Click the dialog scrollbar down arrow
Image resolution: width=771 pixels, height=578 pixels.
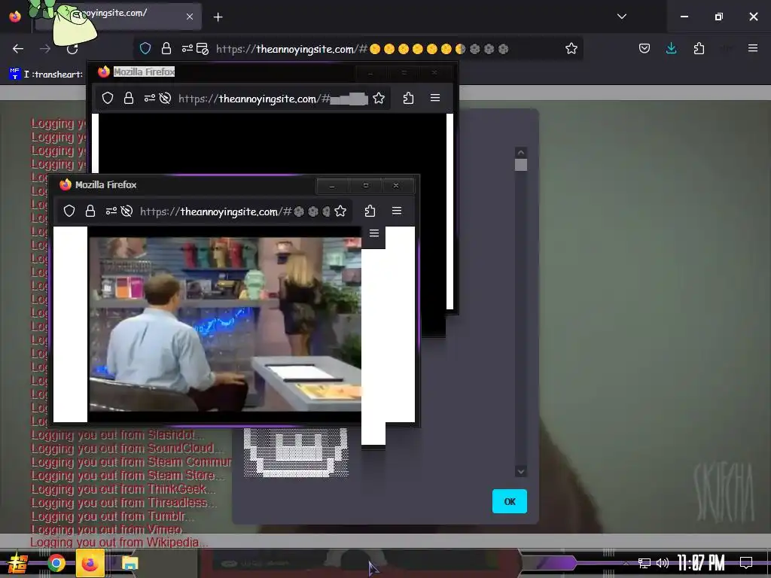pos(521,471)
